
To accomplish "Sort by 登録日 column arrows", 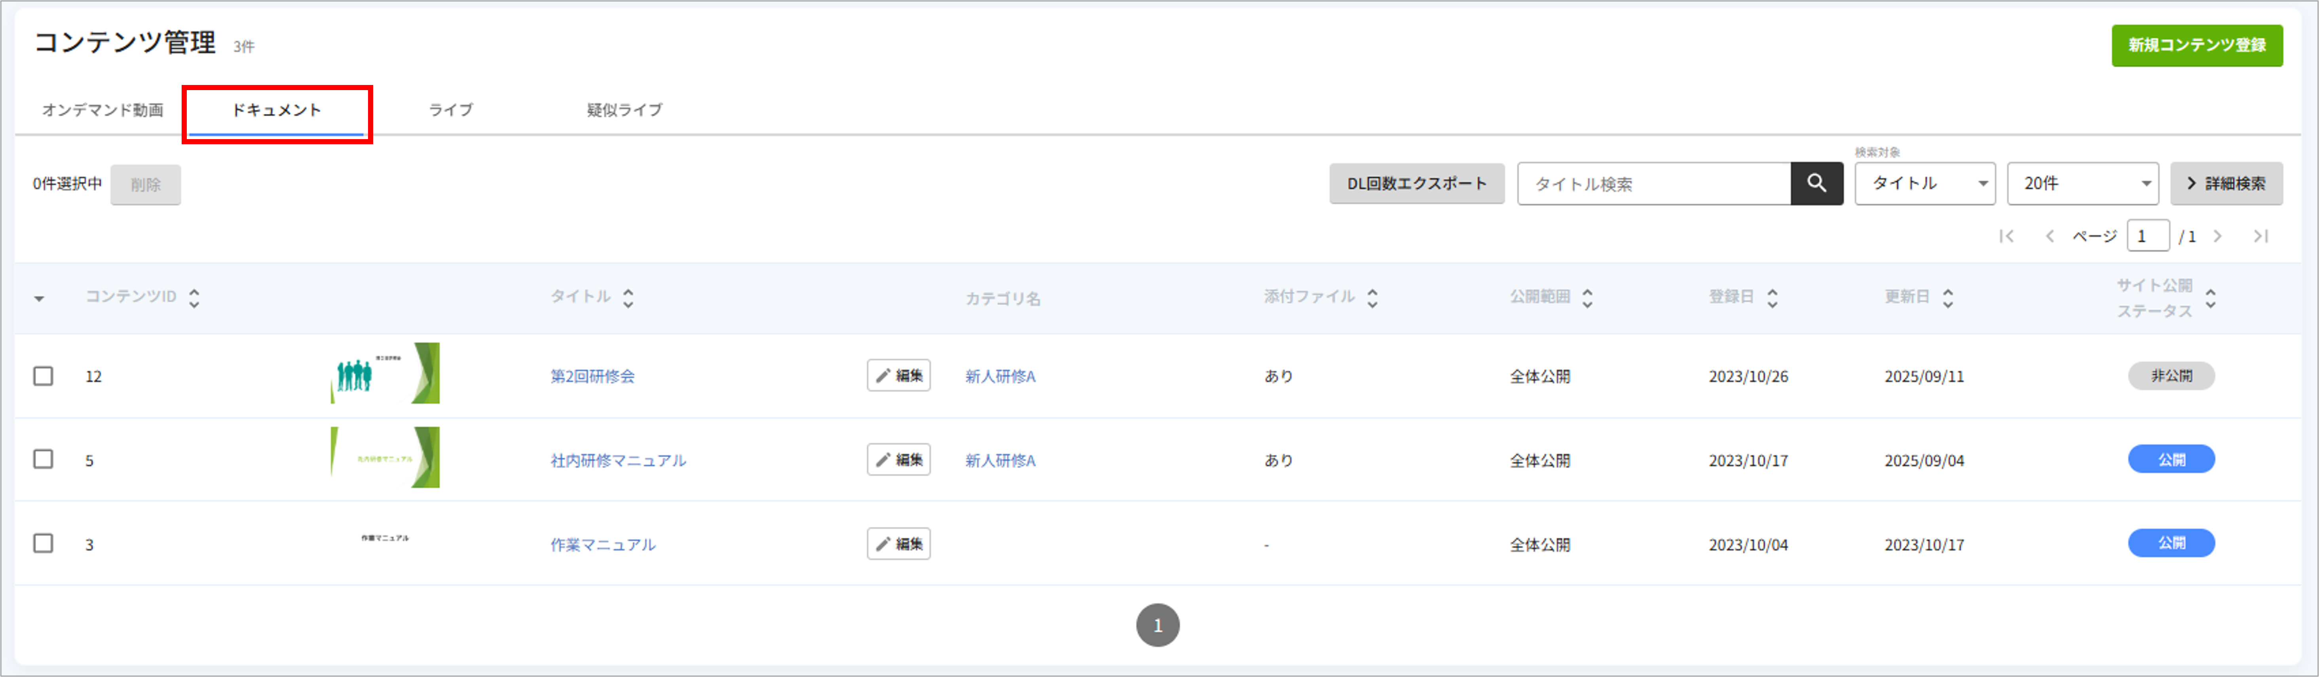I will 1772,298.
